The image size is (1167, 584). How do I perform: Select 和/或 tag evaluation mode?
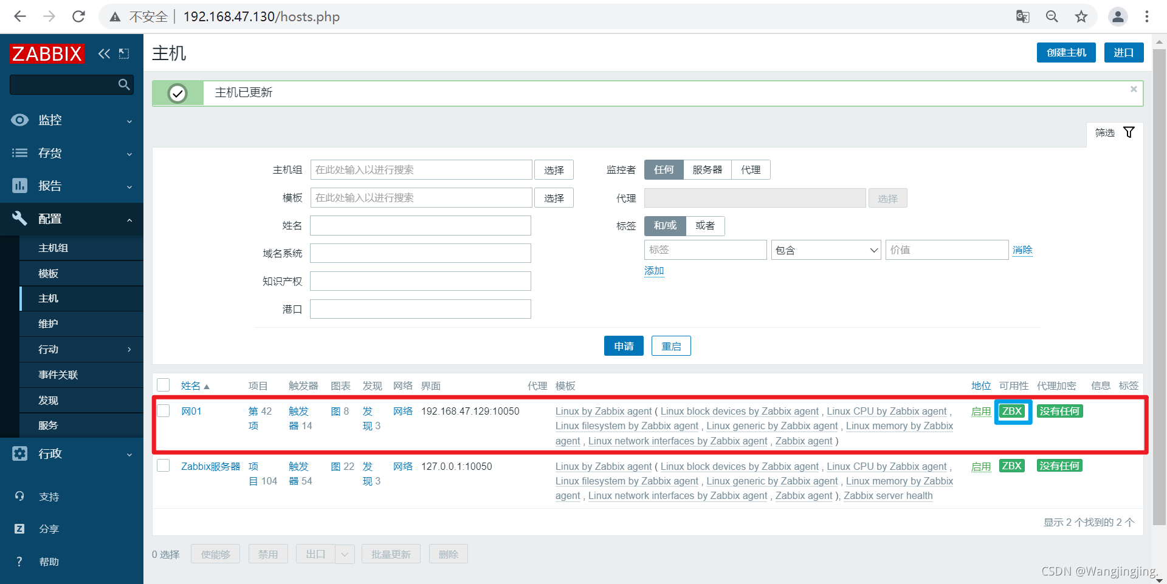click(665, 225)
